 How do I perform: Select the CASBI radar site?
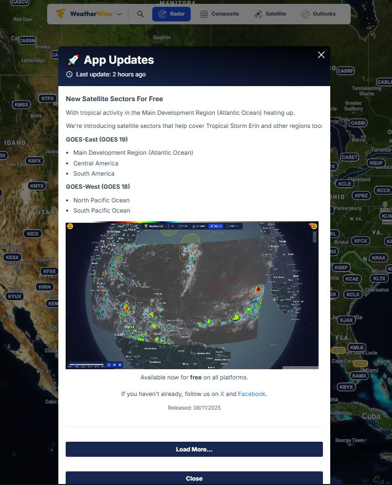click(x=358, y=123)
